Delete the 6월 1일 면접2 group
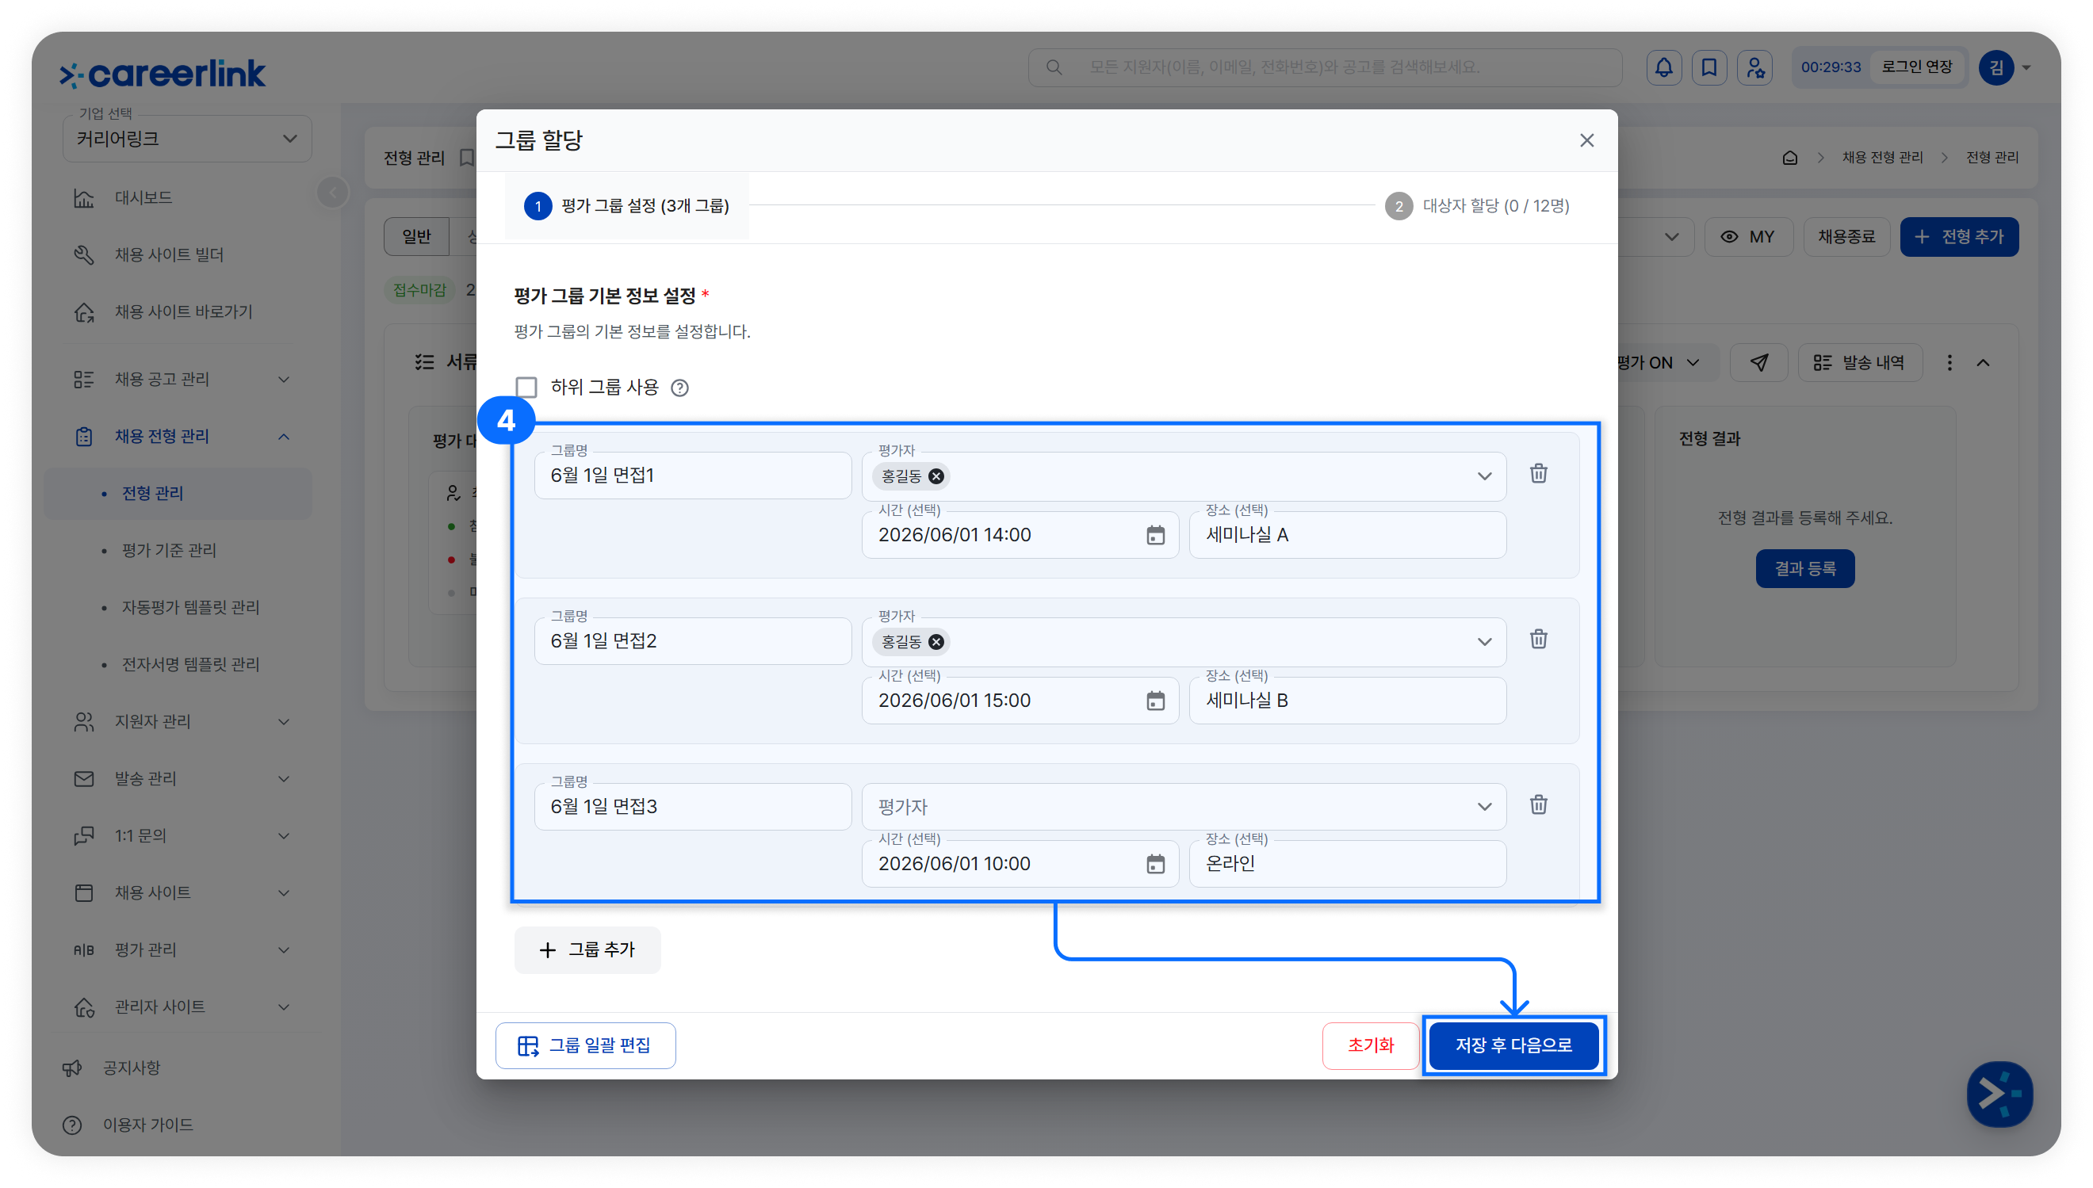Viewport: 2093px width, 1188px height. tap(1538, 640)
